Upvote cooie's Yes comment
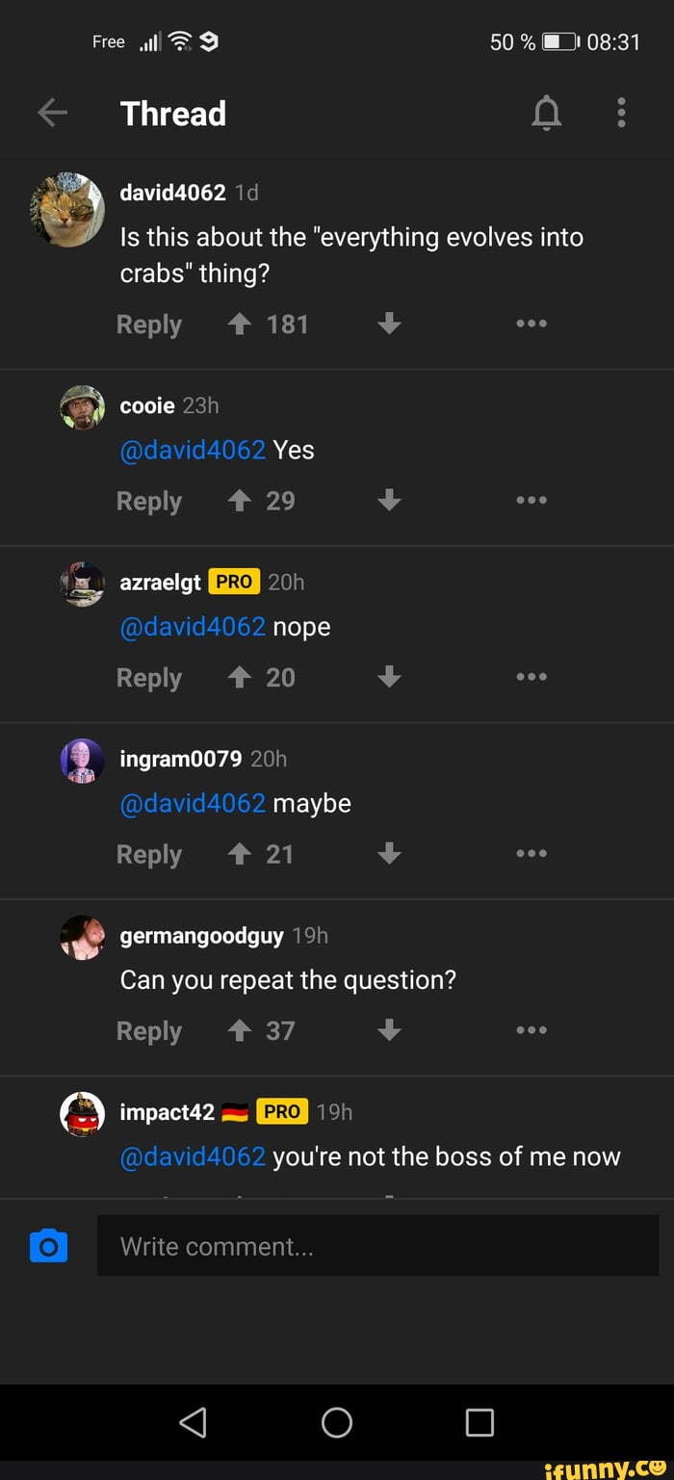 click(239, 501)
